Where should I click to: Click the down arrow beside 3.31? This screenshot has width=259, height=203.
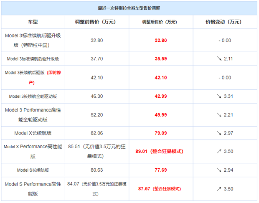[x=219, y=96]
